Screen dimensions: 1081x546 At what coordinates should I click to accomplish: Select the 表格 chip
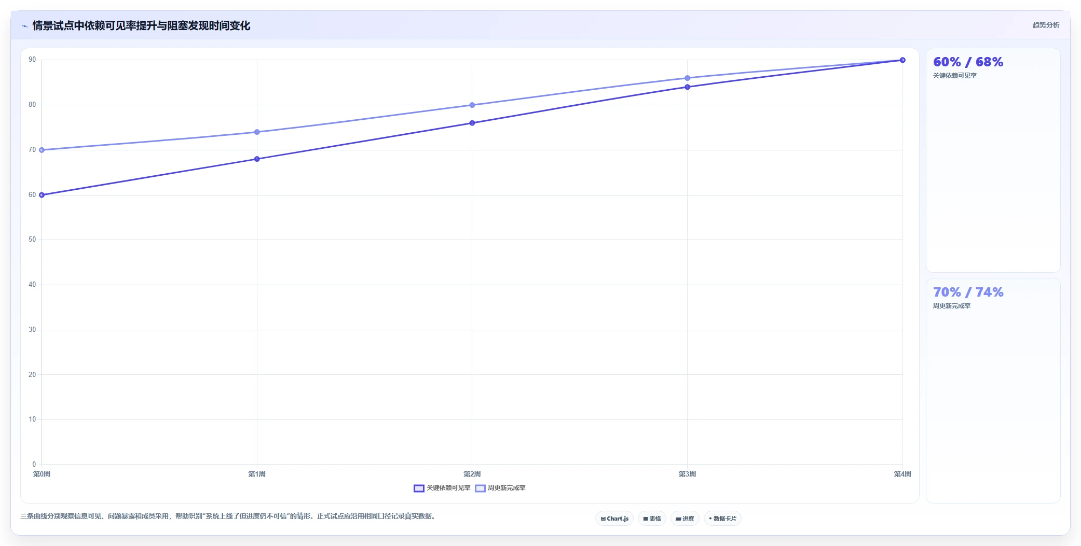click(652, 519)
